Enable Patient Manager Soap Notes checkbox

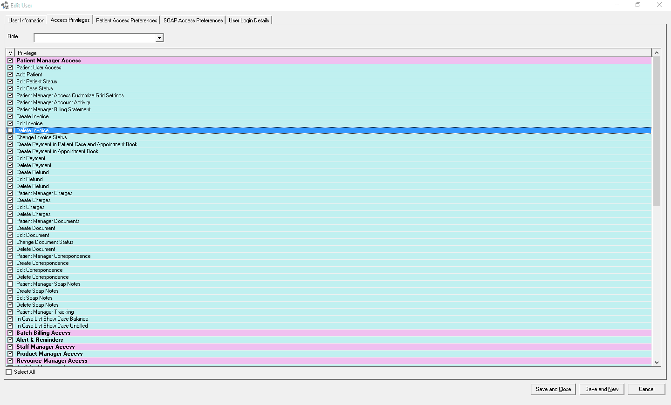pyautogui.click(x=10, y=284)
